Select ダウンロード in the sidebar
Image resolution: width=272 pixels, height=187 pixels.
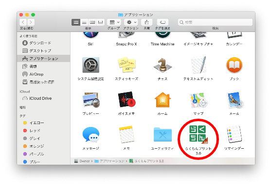pos(44,43)
